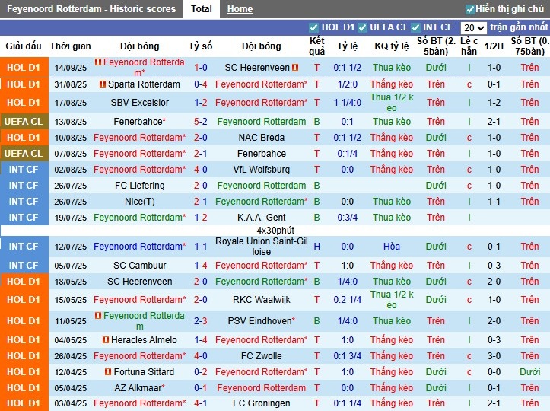The width and height of the screenshot is (550, 411).
Task: Disable the INT CF filter checkbox
Action: [416, 27]
